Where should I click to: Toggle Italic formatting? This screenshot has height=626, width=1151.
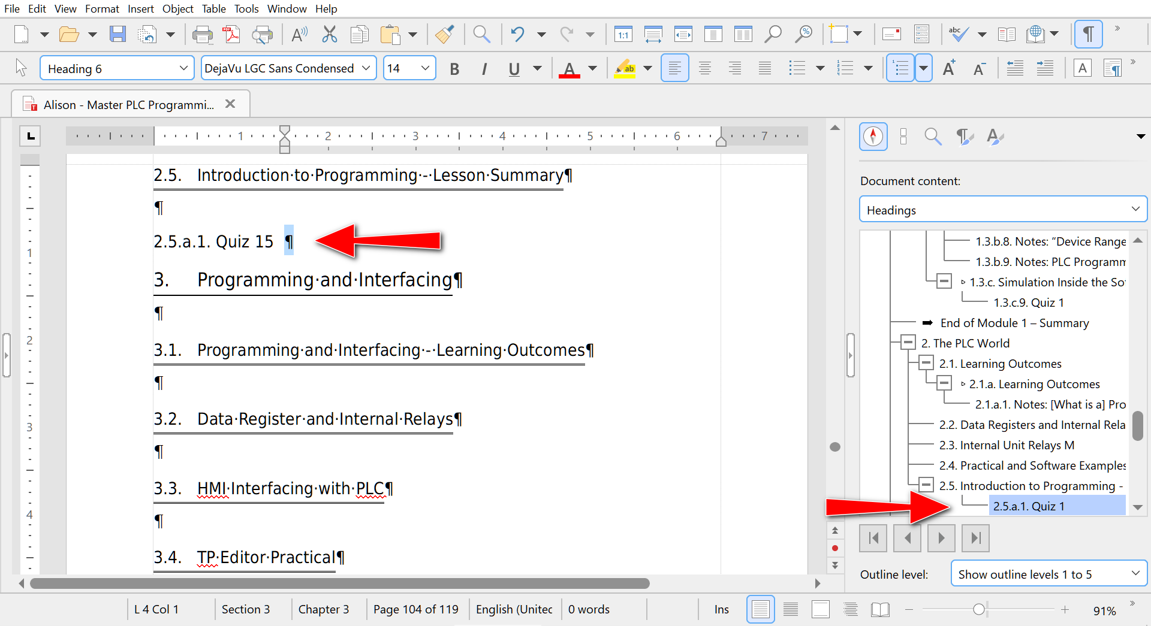484,69
